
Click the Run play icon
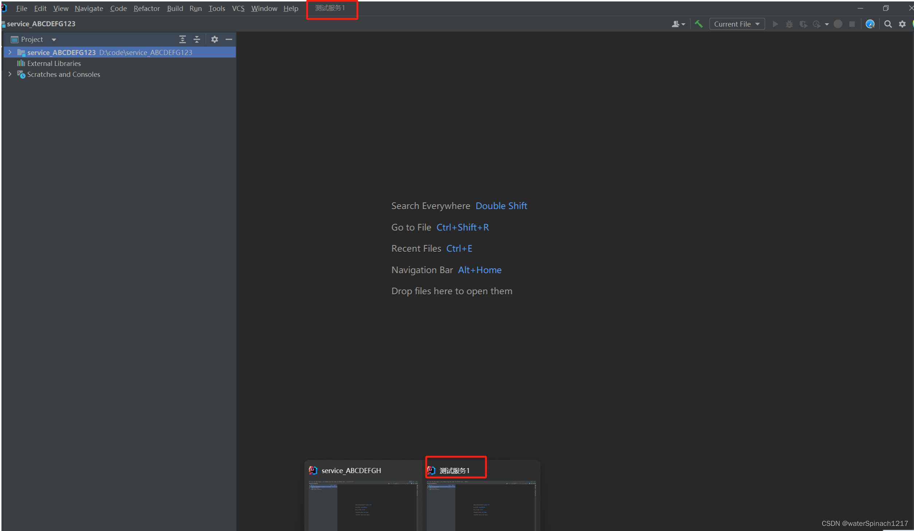click(x=775, y=24)
